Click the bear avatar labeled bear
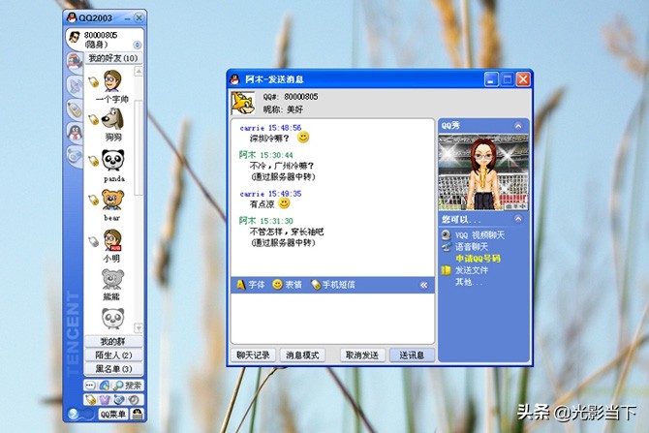 point(112,200)
